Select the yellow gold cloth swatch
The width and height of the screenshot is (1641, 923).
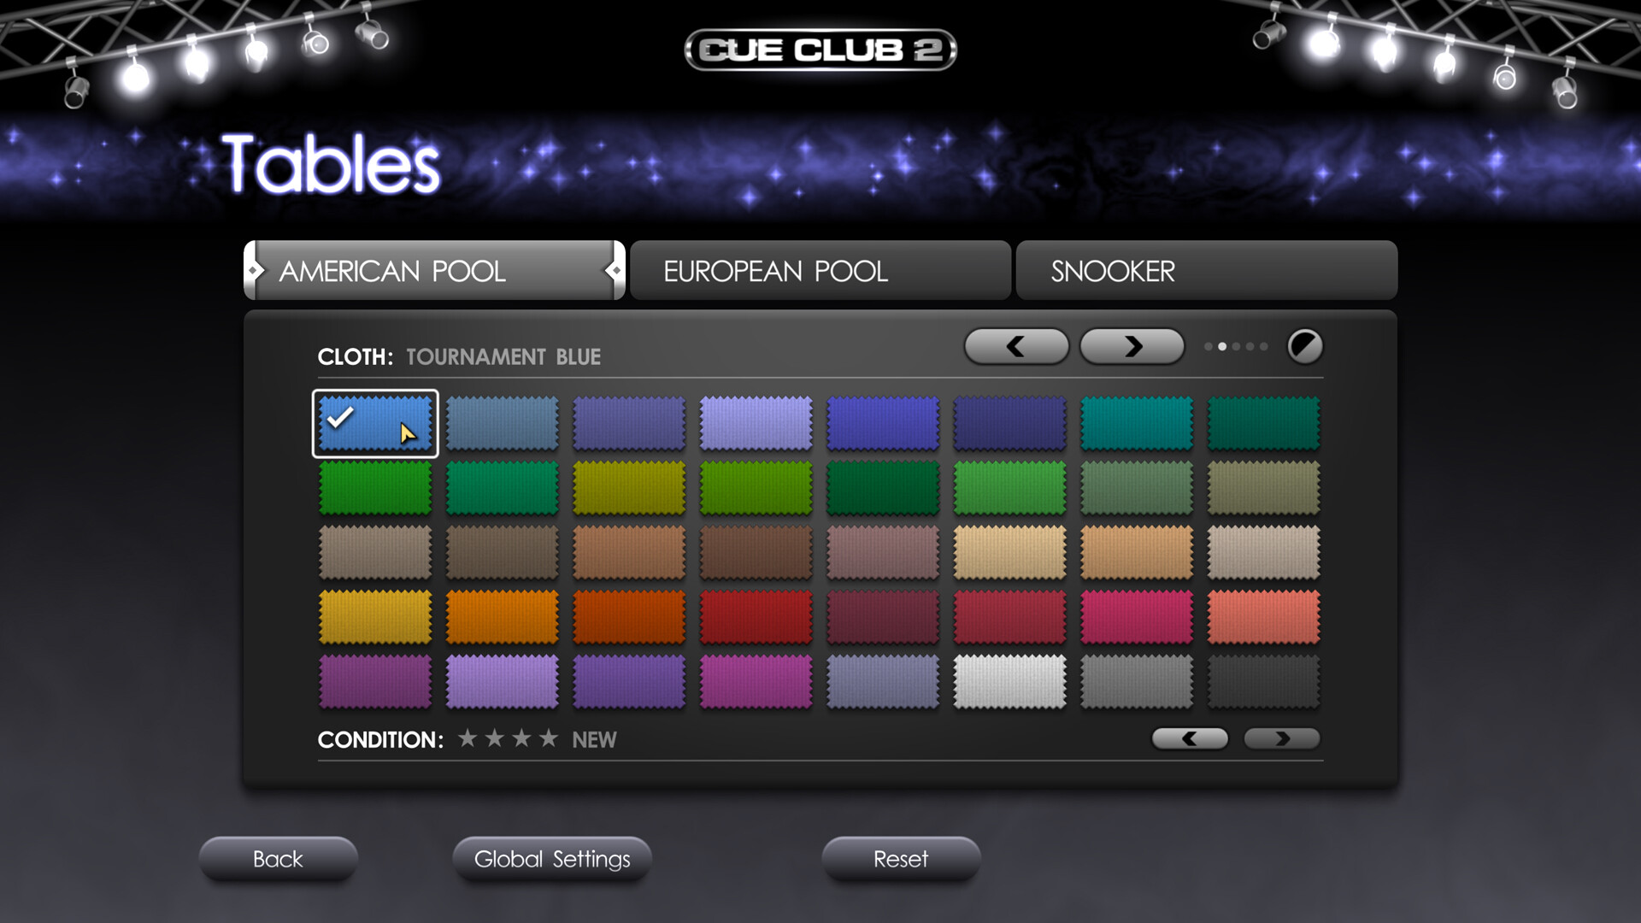coord(375,616)
